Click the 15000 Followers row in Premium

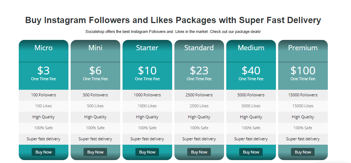click(303, 95)
